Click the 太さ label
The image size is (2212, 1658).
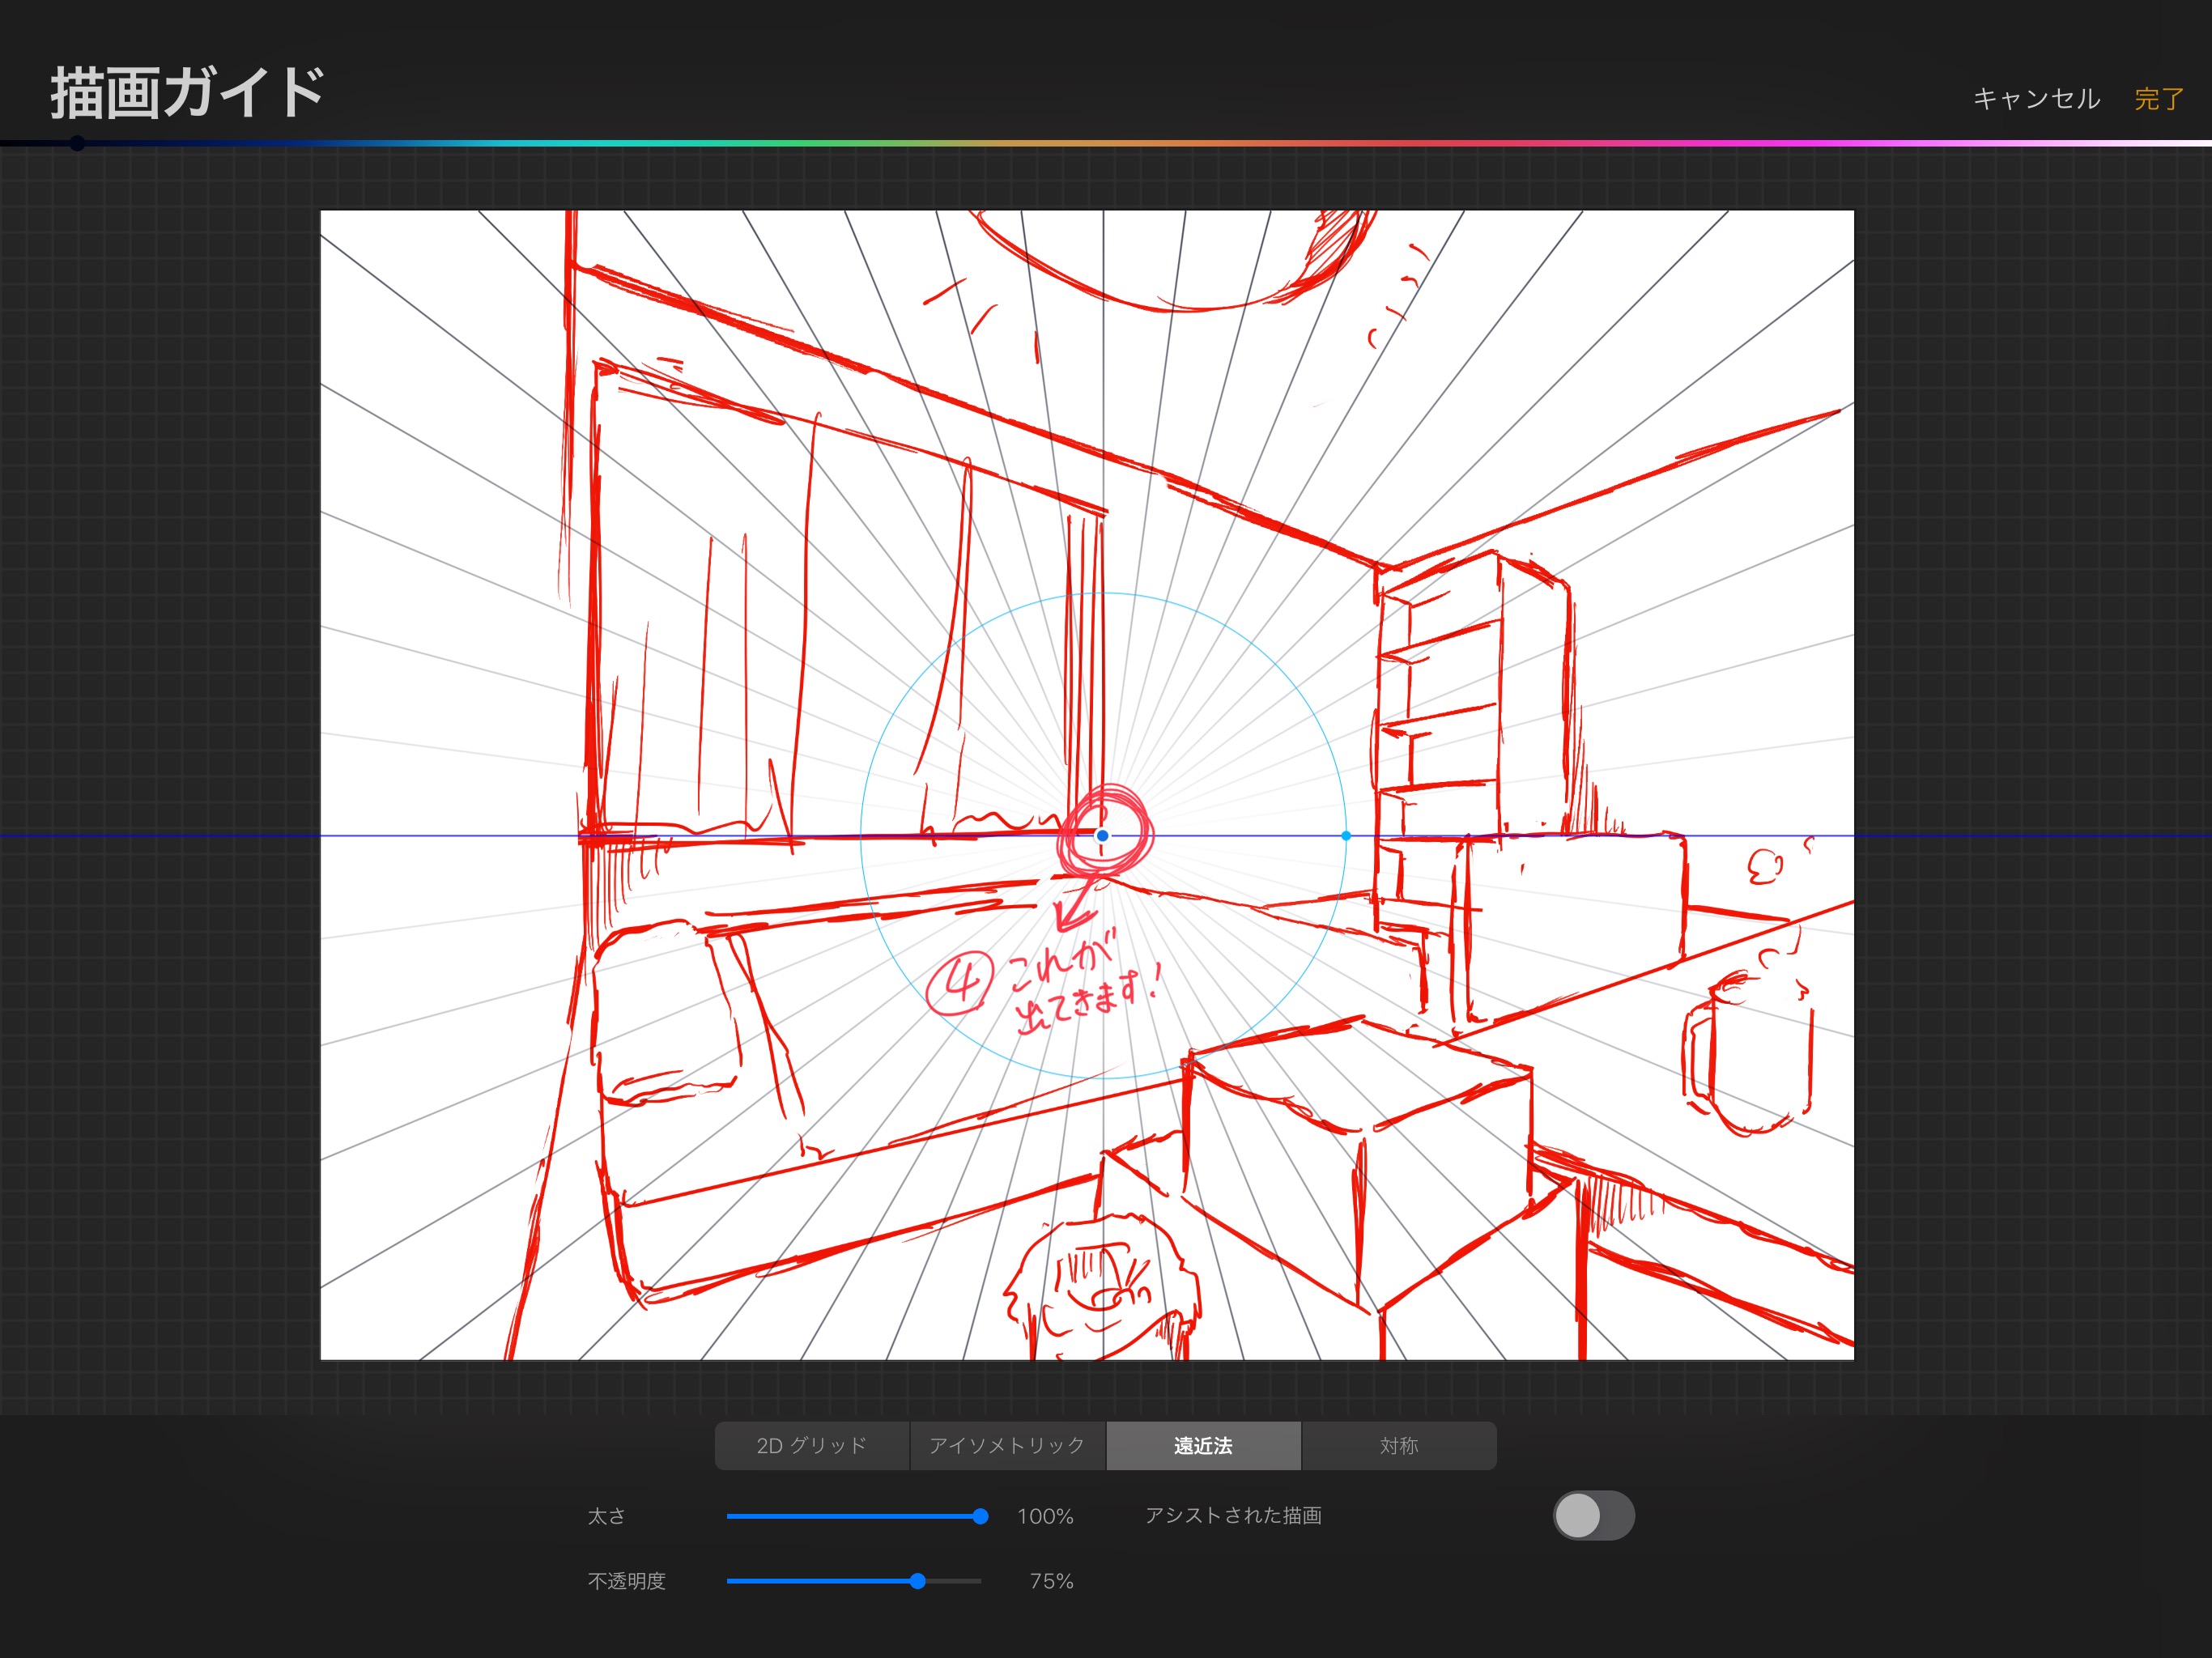[607, 1516]
